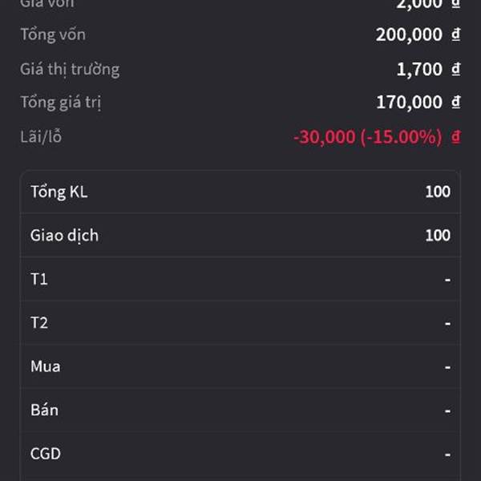The width and height of the screenshot is (481, 481).
Task: Select the Bán row
Action: [x=240, y=410]
